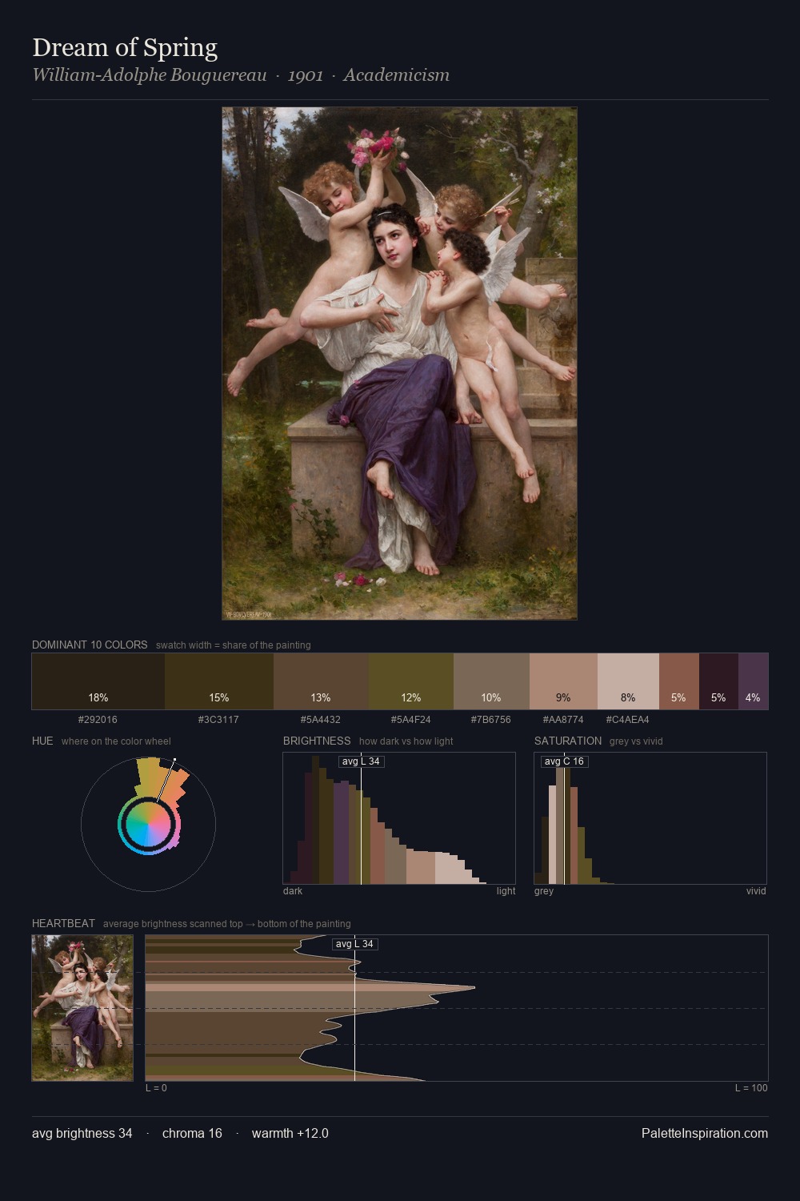Click the 'HUE' section heading
Viewport: 800px width, 1201px height.
coord(42,741)
